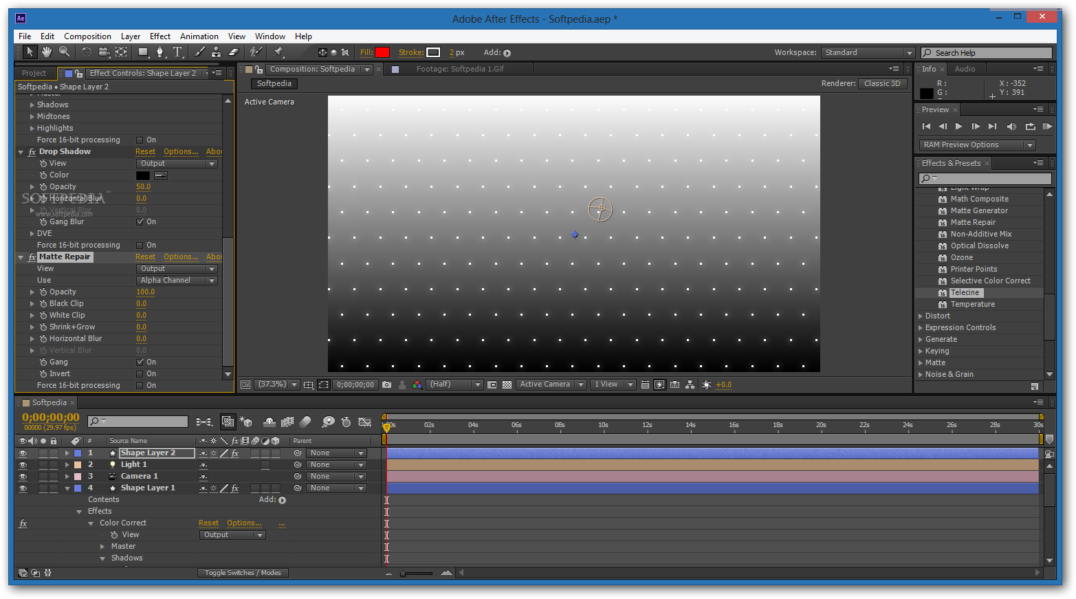This screenshot has height=599, width=1076.
Task: Select the Zoom magnifier tool
Action: click(x=65, y=52)
